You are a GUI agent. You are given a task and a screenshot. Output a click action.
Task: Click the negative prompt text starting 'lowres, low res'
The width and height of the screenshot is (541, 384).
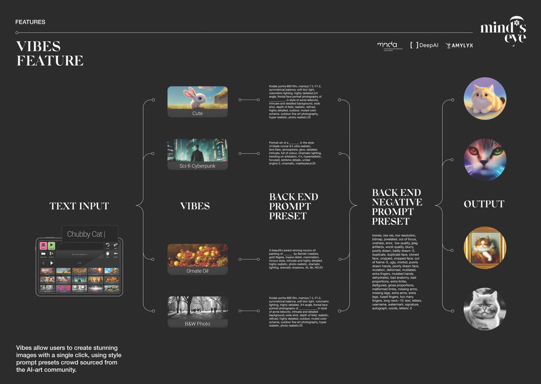pyautogui.click(x=397, y=272)
